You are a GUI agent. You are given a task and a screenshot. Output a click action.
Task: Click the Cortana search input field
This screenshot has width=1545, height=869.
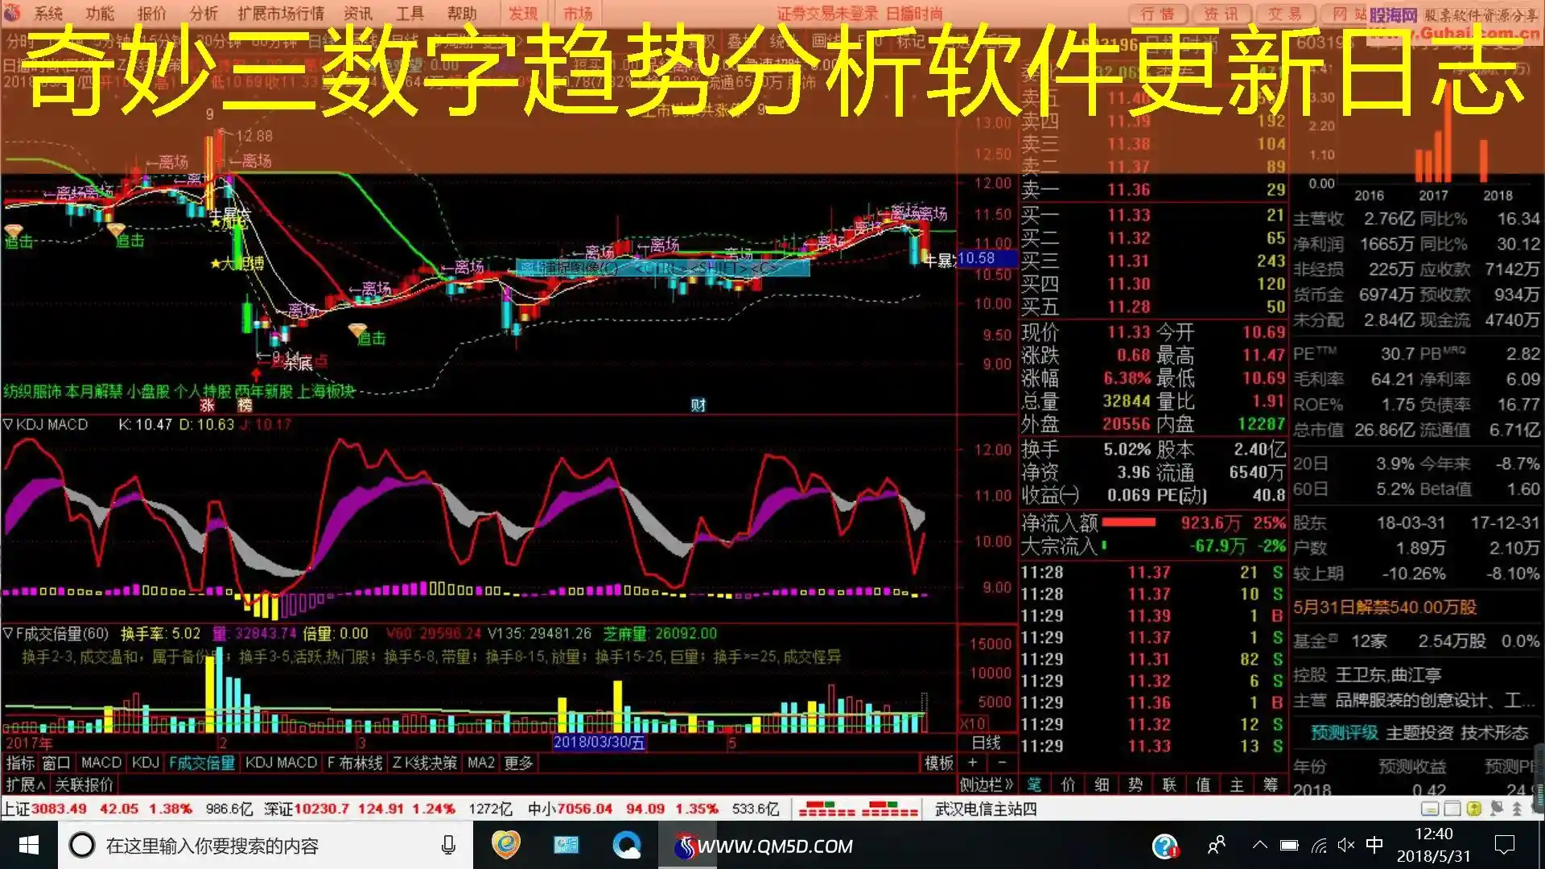pos(266,846)
